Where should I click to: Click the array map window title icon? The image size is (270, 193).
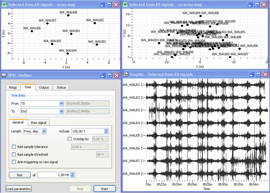(4, 4)
